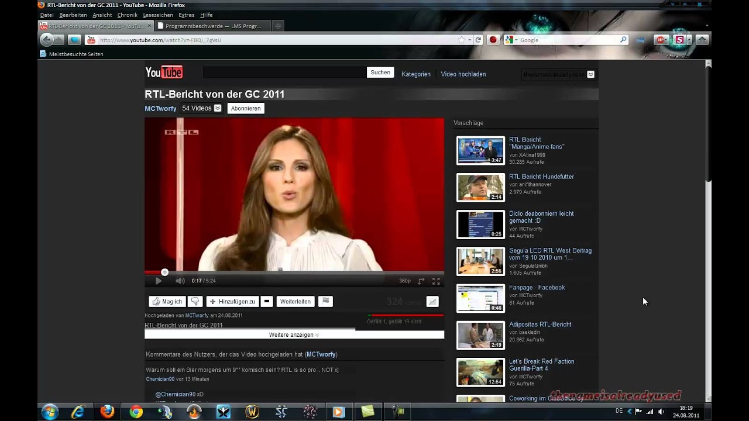Viewport: 749px width, 421px height.
Task: Flag the video with the flag icon
Action: [x=325, y=302]
